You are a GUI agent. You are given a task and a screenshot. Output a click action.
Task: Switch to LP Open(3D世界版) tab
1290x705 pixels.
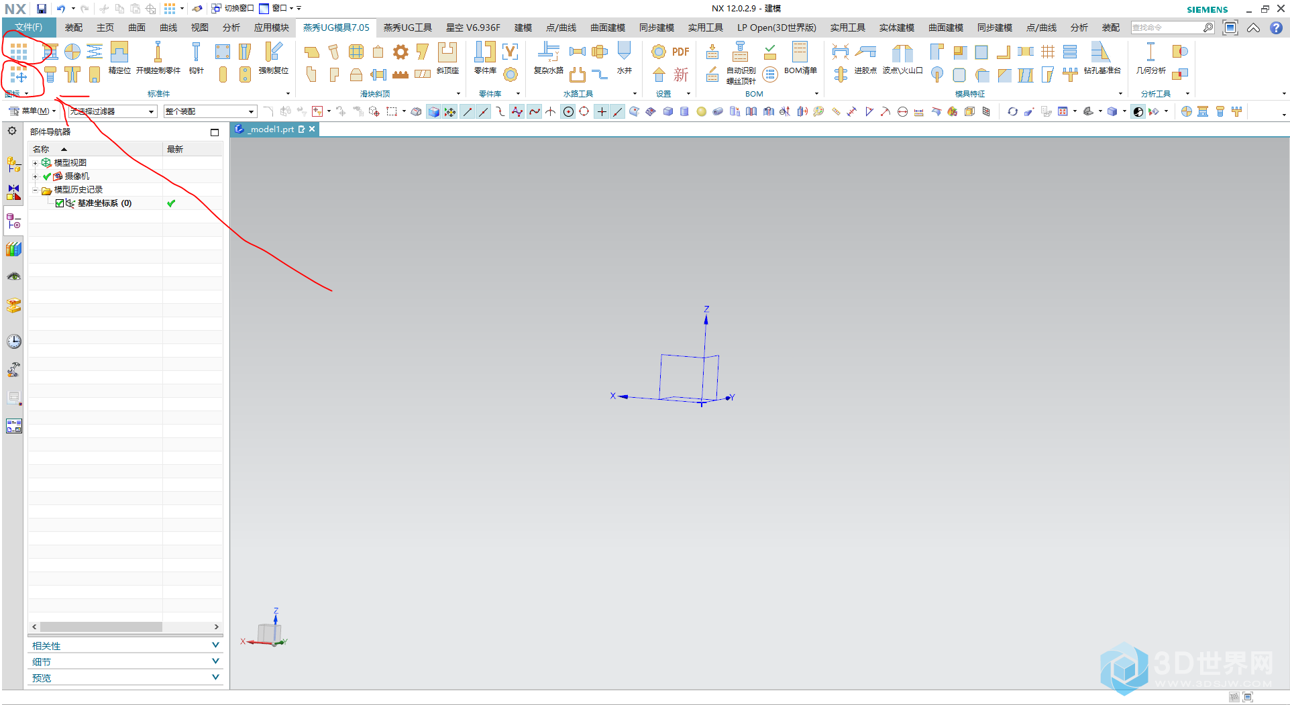click(x=776, y=28)
